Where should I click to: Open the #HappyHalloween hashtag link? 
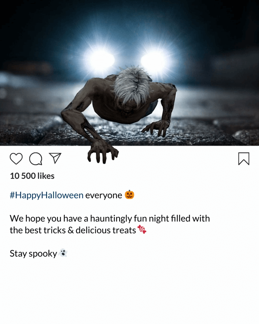(x=47, y=195)
